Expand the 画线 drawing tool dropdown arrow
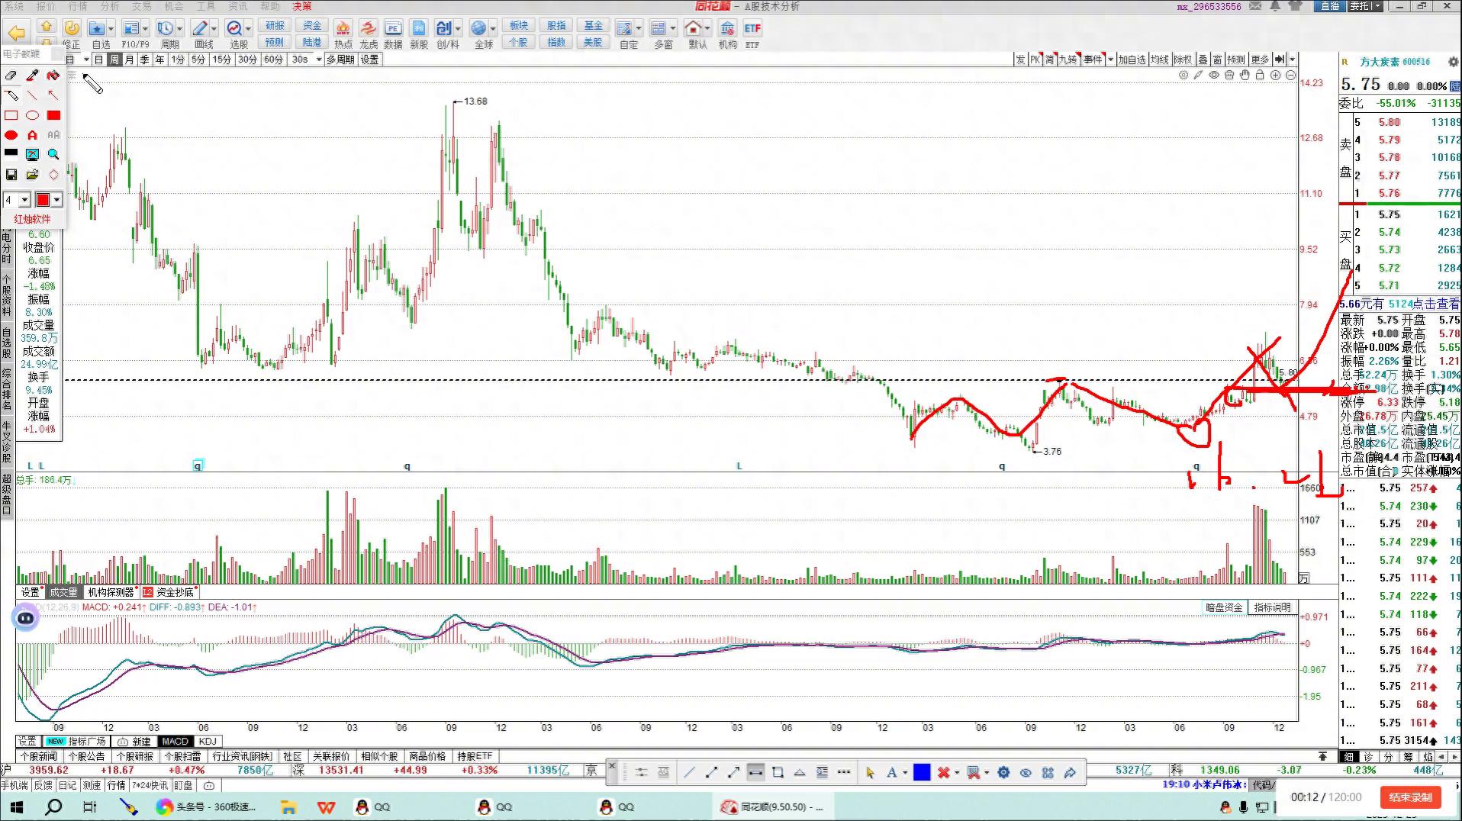The height and width of the screenshot is (821, 1462). 214,29
